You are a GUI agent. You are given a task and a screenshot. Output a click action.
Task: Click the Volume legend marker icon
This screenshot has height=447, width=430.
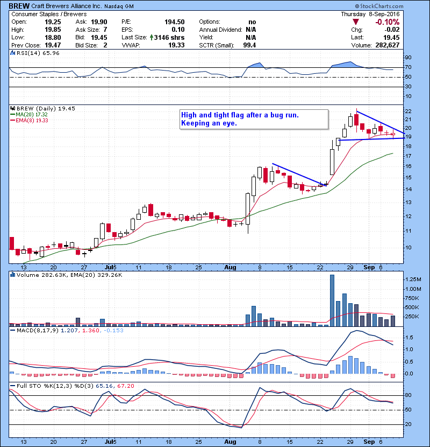13,276
